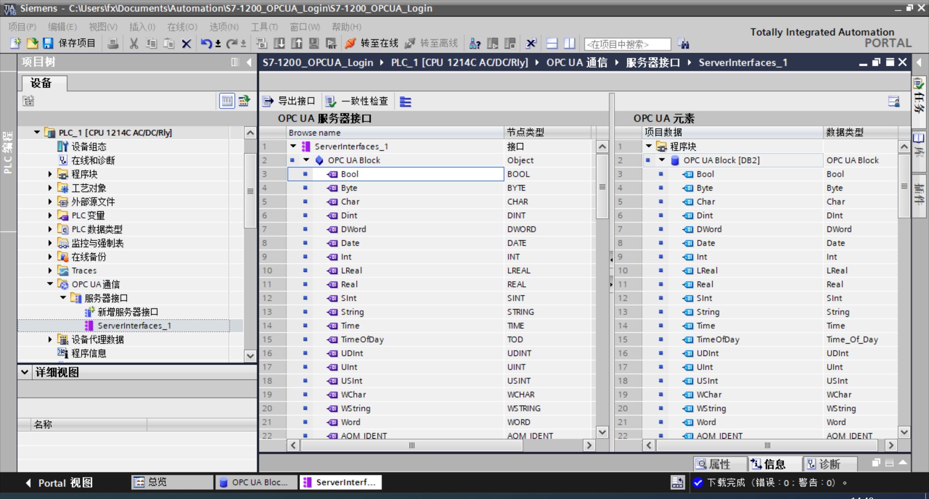The width and height of the screenshot is (929, 499).
Task: Expand the 程序块 tree node
Action: click(50, 174)
